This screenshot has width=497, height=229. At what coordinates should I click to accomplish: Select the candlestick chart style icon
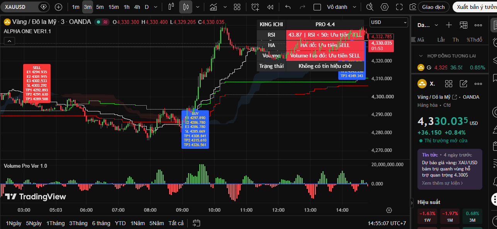[186, 7]
